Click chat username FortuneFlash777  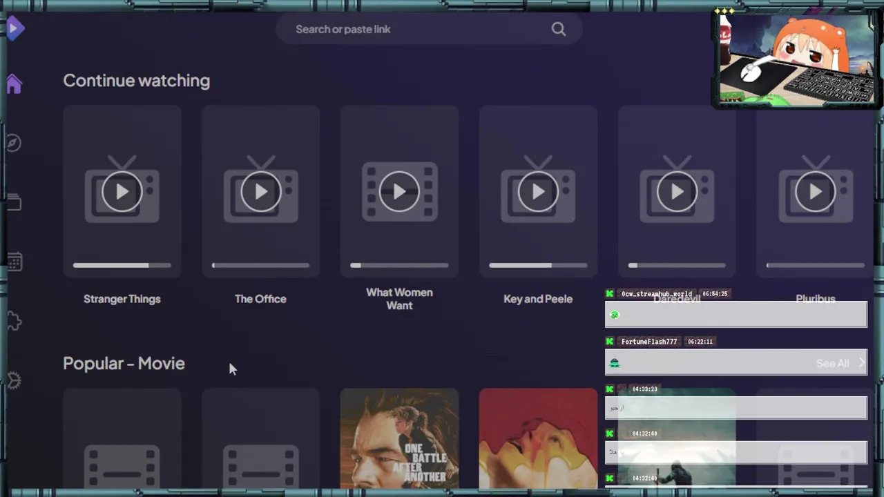coord(649,341)
